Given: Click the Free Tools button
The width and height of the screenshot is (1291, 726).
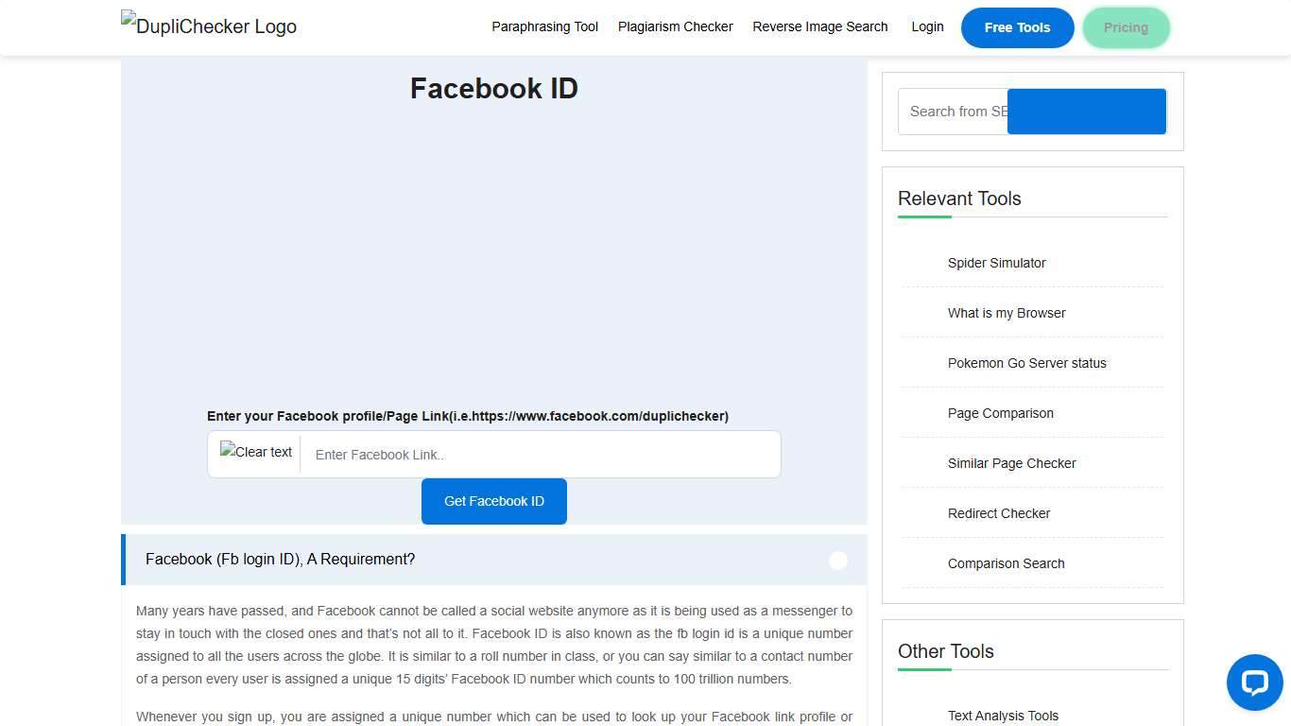Looking at the screenshot, I should click(1017, 27).
